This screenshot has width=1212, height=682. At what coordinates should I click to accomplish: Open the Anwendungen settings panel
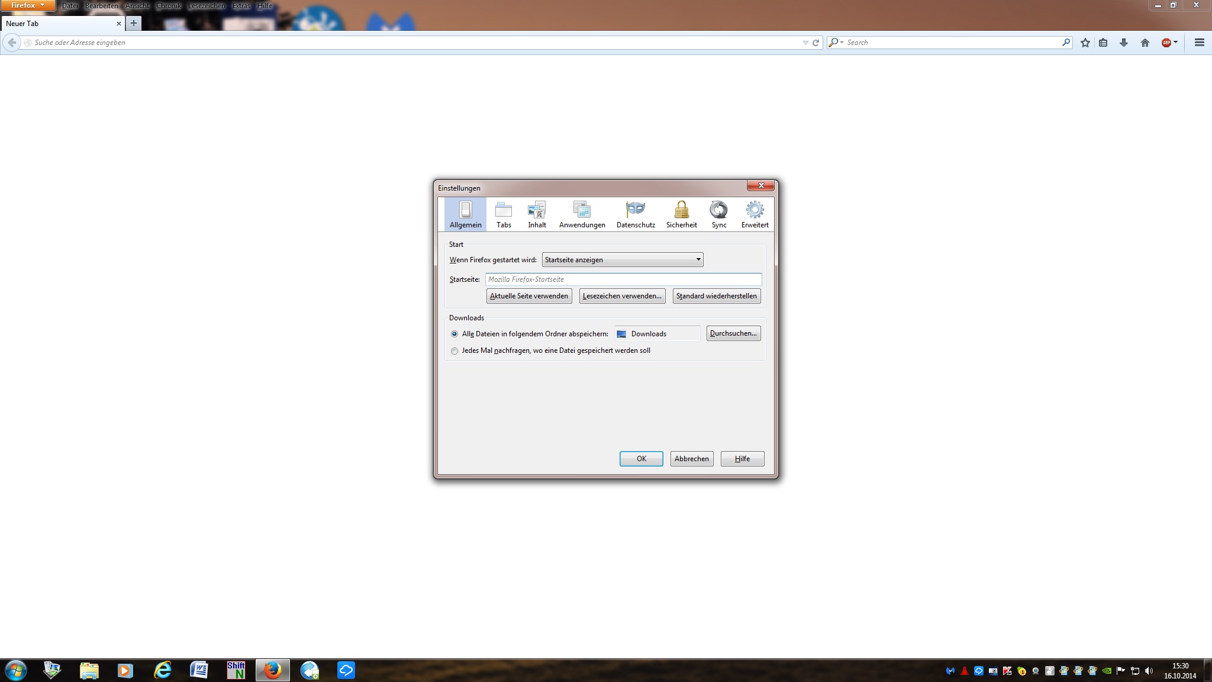582,214
